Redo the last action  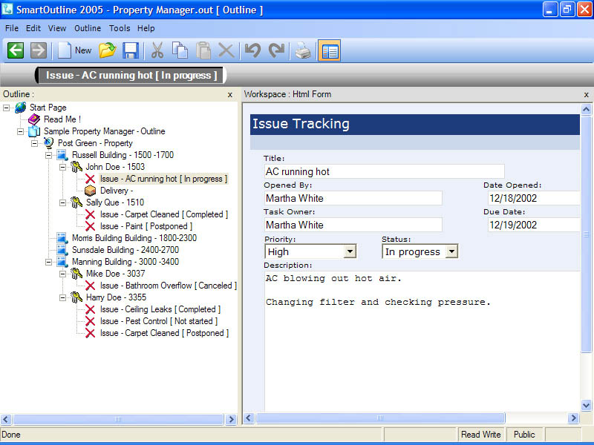(276, 50)
